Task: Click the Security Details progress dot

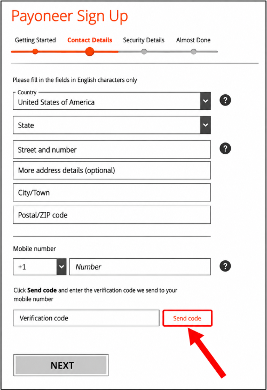Action: click(144, 52)
